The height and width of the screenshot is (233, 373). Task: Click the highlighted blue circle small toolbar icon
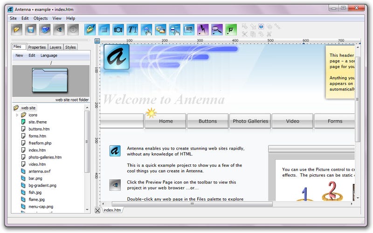[x=261, y=26]
